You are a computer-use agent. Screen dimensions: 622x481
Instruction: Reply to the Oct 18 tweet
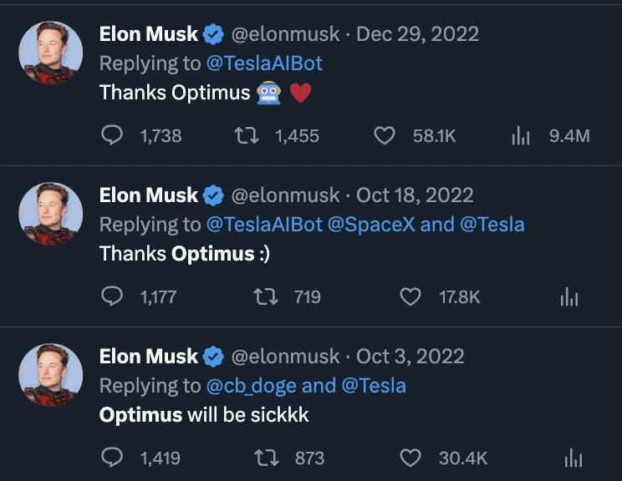(112, 296)
